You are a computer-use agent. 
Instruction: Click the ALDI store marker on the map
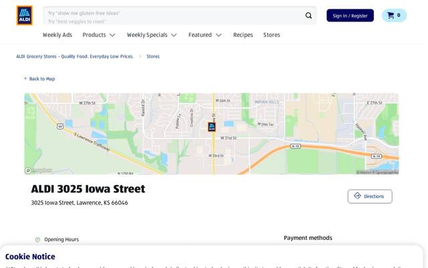pyautogui.click(x=212, y=127)
